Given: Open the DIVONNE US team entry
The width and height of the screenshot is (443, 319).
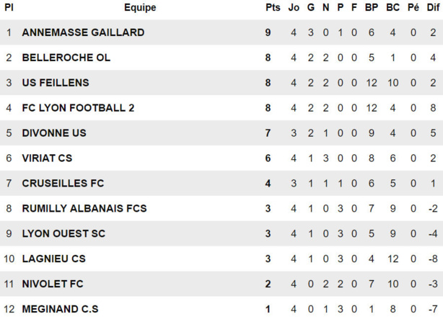Looking at the screenshot, I should click(x=54, y=133).
